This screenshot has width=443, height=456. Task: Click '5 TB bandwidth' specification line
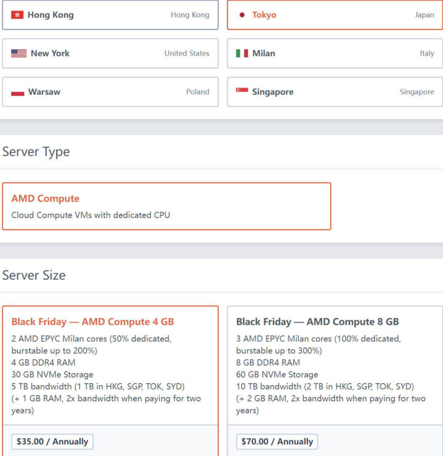(98, 386)
